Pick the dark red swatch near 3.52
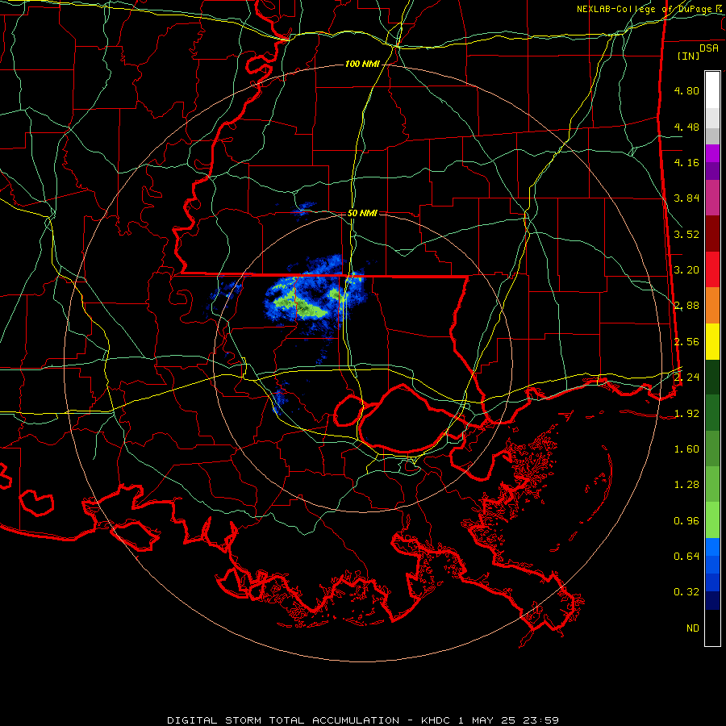726x726 pixels. pos(712,234)
